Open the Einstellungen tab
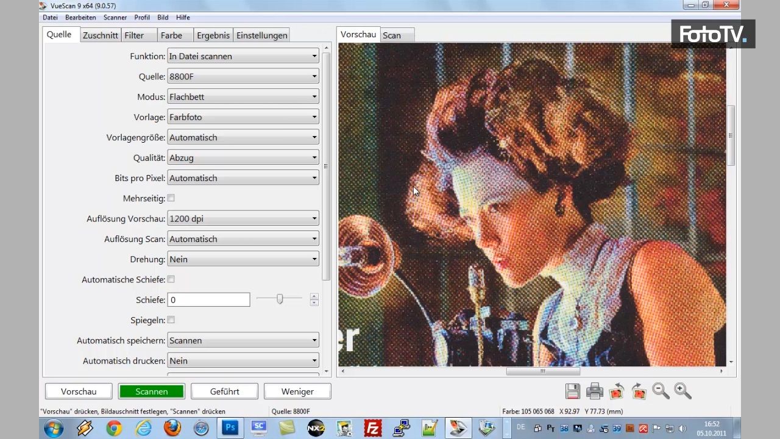The height and width of the screenshot is (439, 780). tap(261, 35)
